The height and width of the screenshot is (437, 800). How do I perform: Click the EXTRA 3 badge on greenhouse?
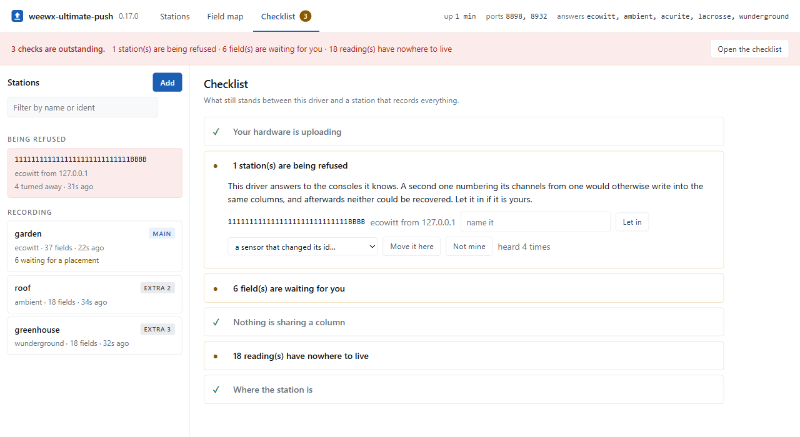tap(157, 330)
